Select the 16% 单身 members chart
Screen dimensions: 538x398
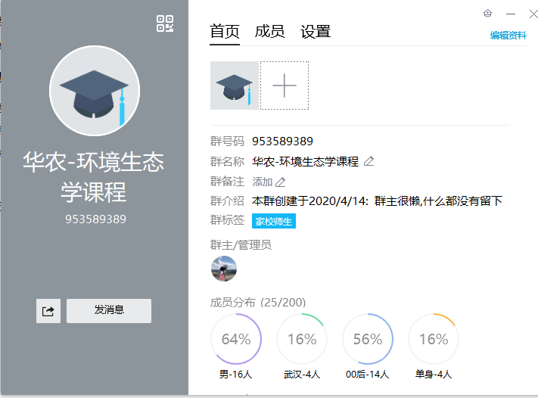[x=434, y=339]
